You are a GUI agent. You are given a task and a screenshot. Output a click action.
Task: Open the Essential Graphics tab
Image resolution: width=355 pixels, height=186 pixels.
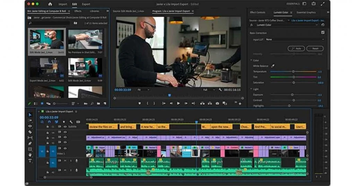[306, 12]
